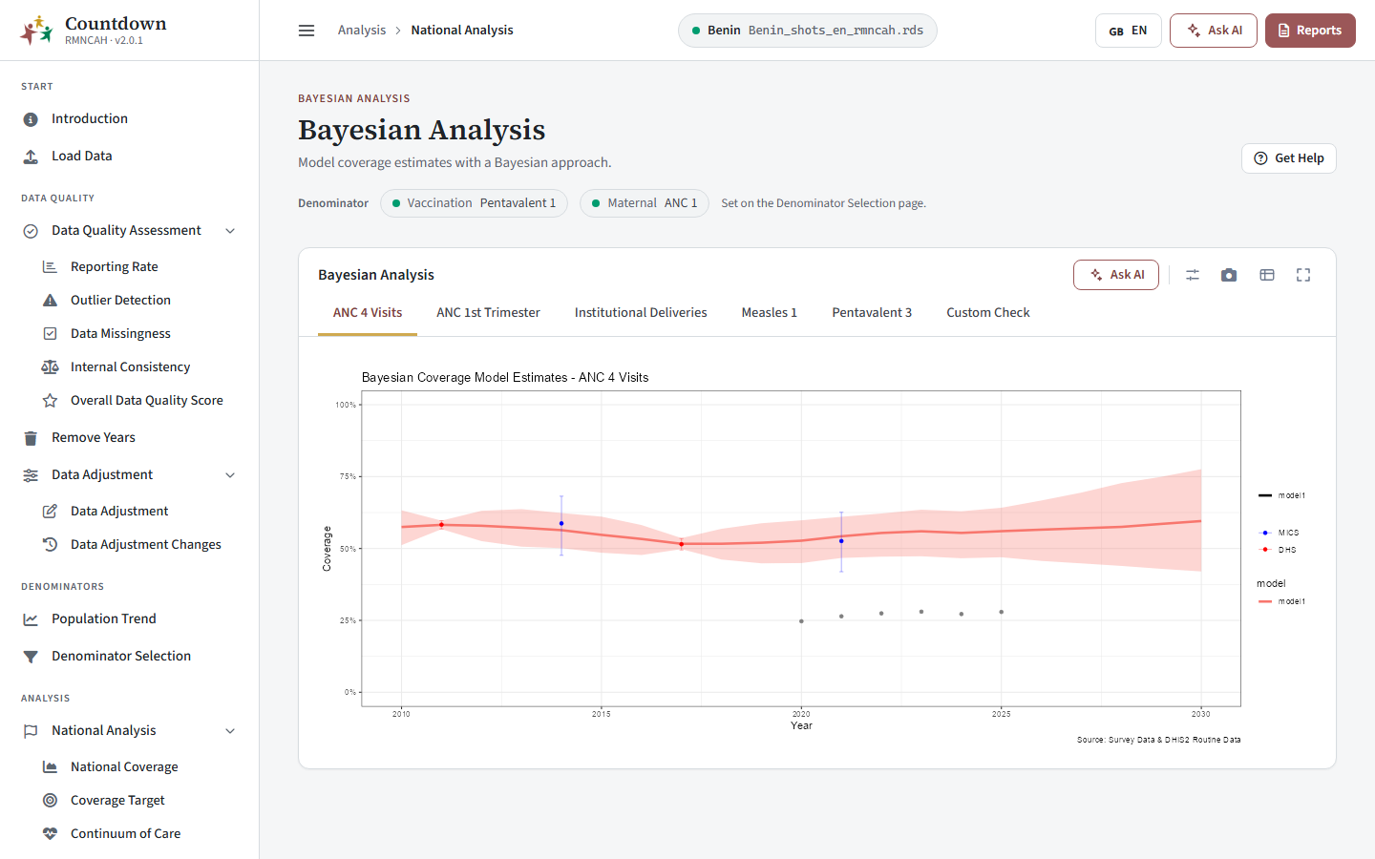Click the Population Trend chart icon
The width and height of the screenshot is (1375, 859).
click(31, 619)
